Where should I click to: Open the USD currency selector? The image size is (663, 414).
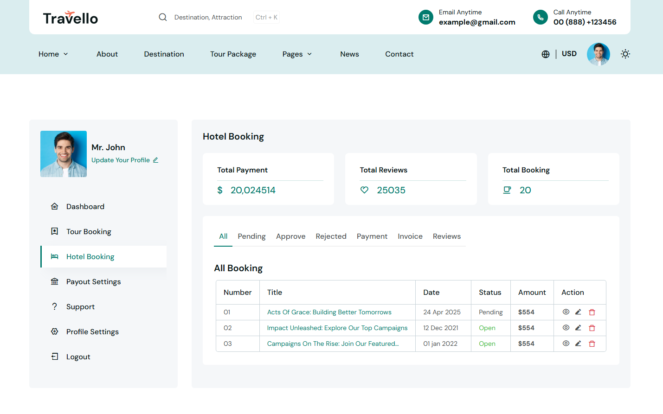pos(569,54)
